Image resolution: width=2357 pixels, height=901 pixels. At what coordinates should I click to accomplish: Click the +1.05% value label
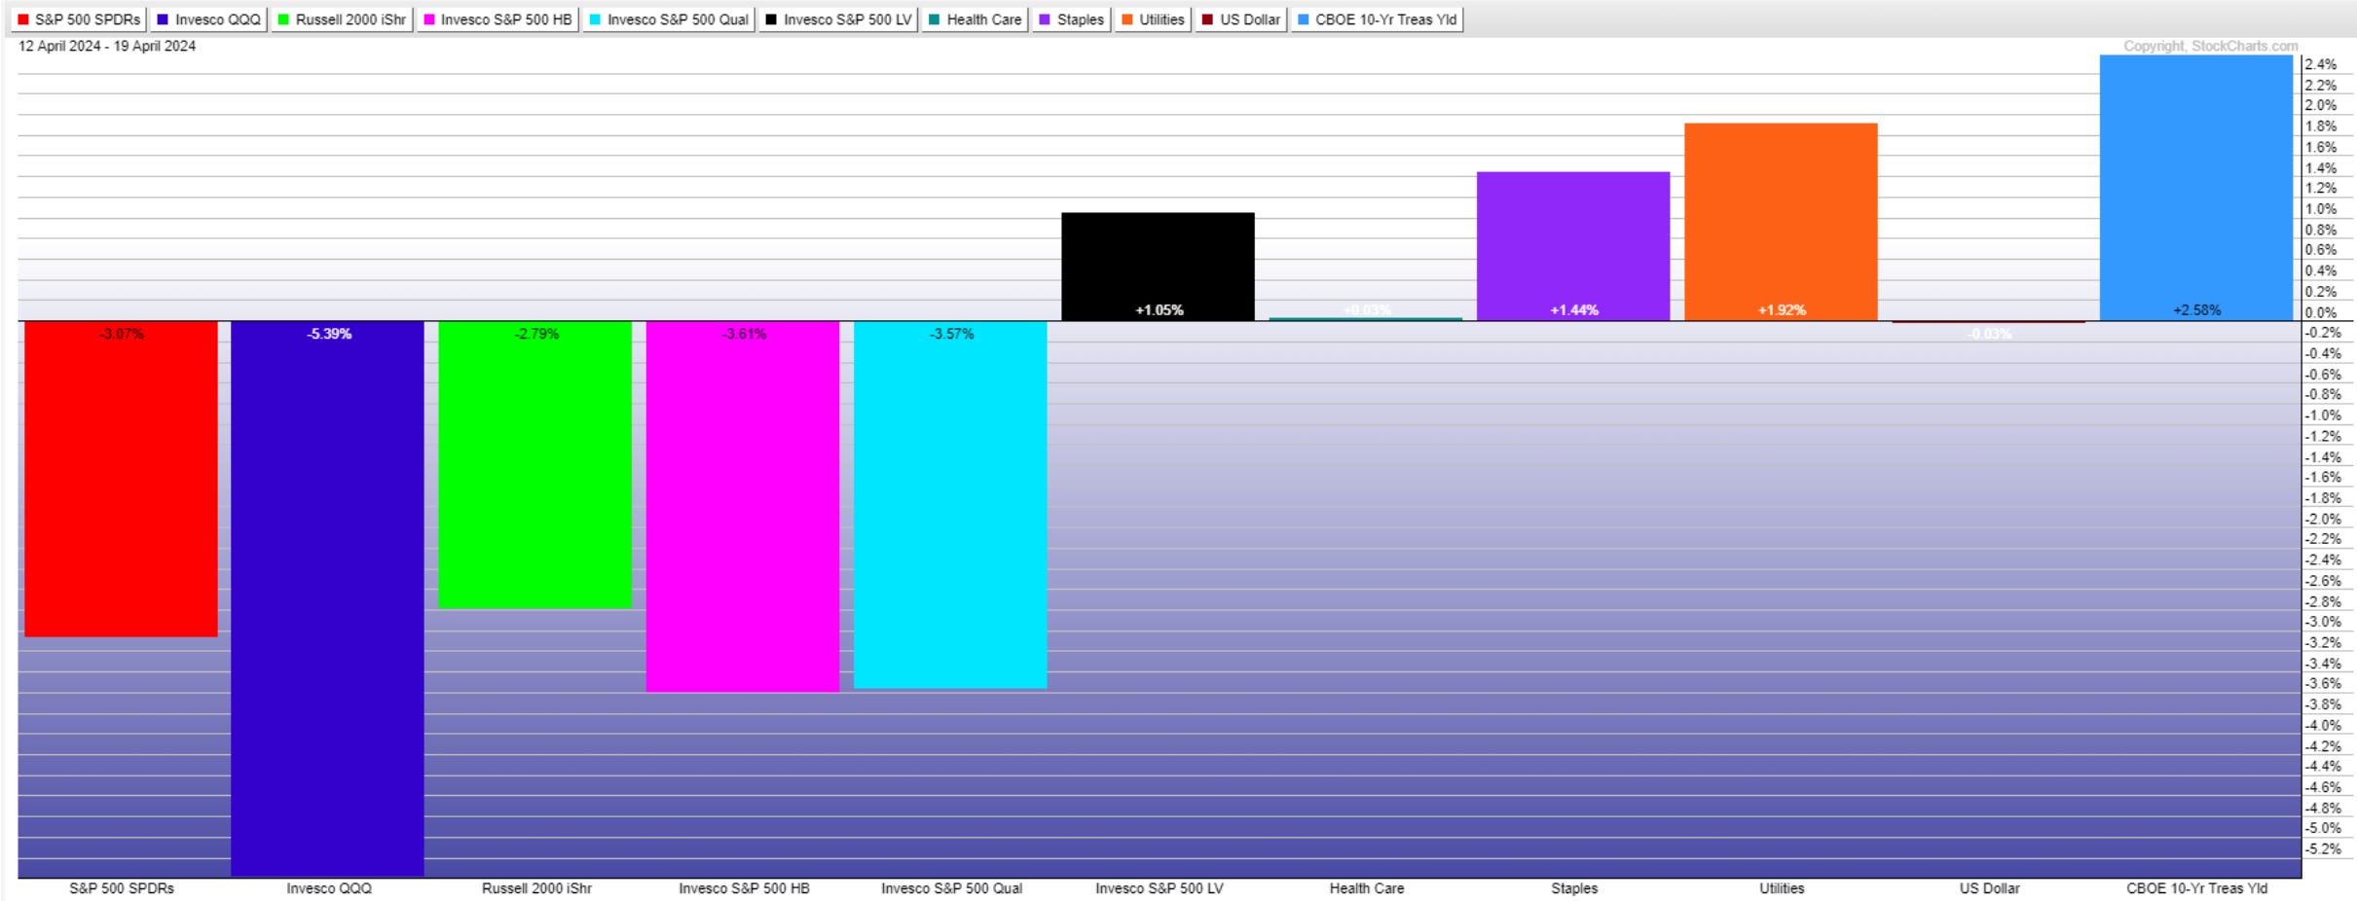[x=1160, y=310]
